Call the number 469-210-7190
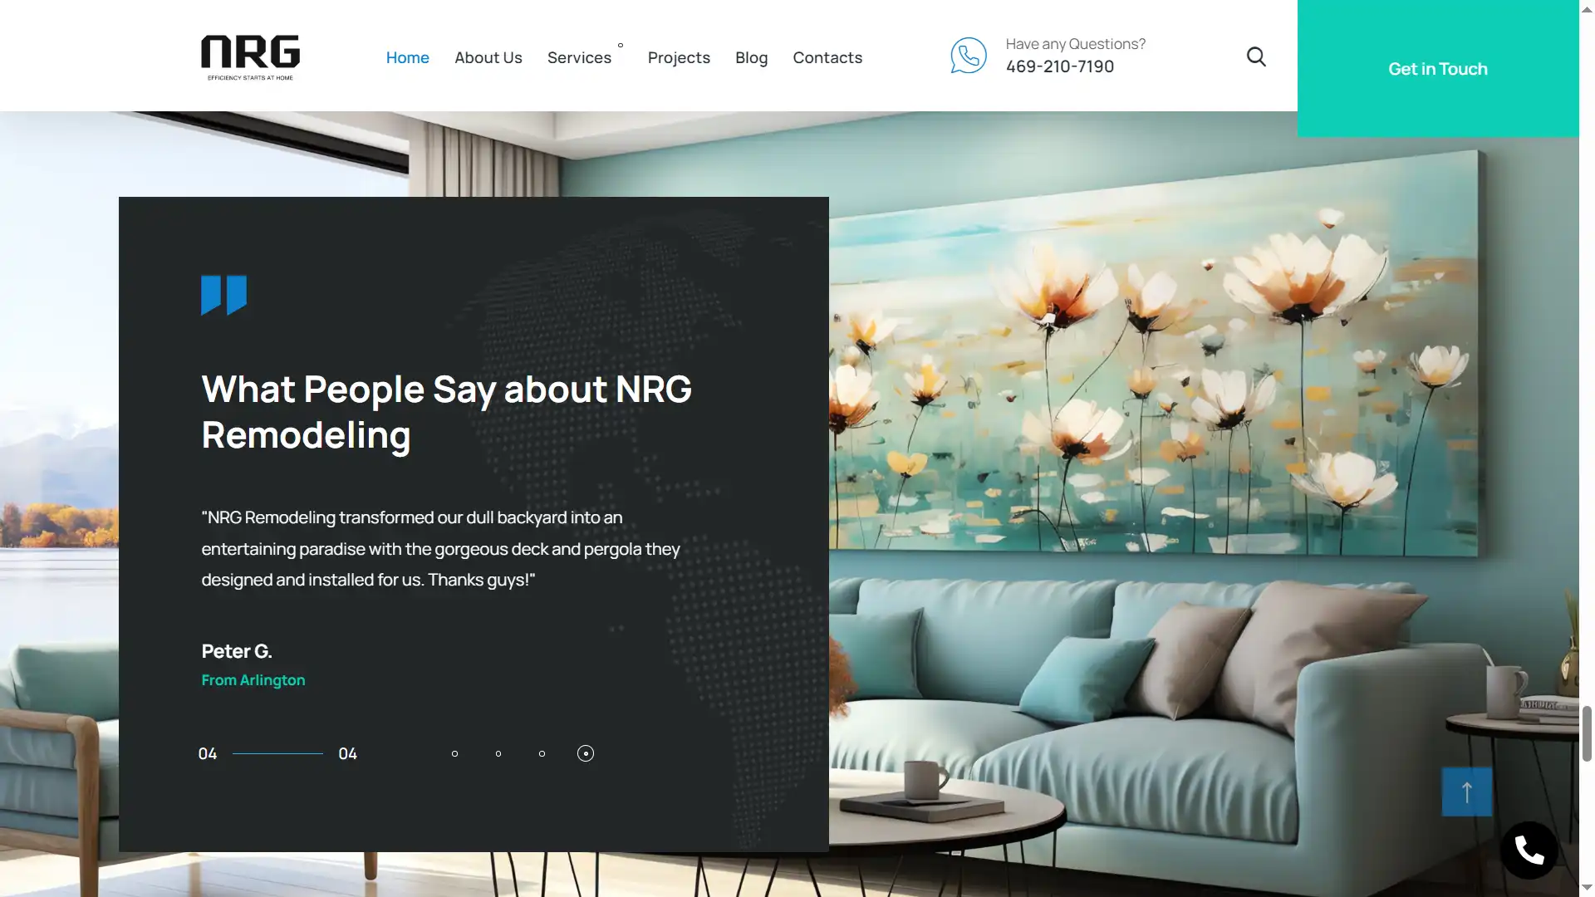Screen dimensions: 1595x897 click(x=1059, y=66)
